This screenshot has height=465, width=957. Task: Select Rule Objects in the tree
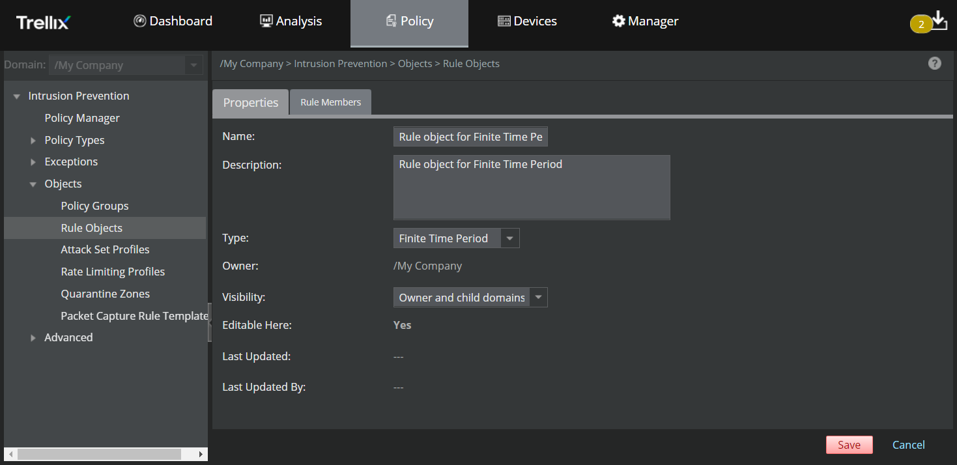92,228
